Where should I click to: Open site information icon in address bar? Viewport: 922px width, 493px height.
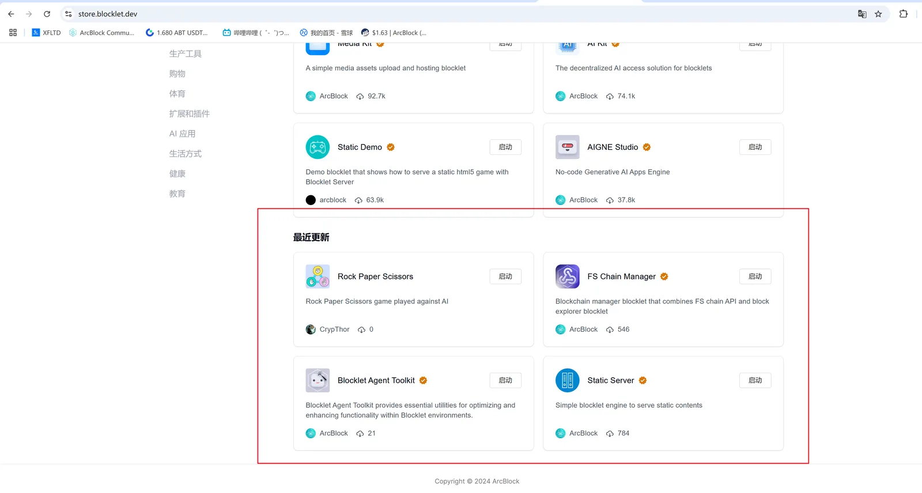69,14
